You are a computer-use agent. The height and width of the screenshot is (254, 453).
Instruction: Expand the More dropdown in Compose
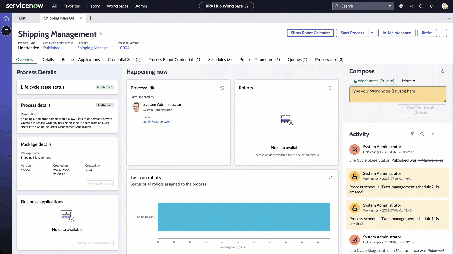(x=409, y=81)
